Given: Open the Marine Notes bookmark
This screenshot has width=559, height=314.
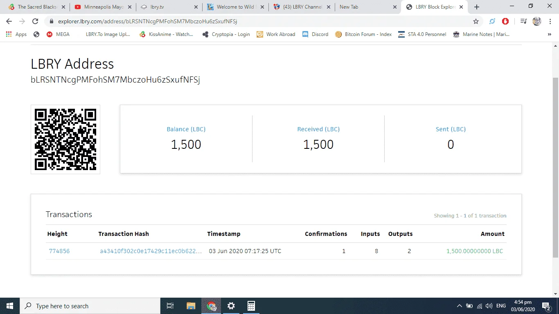Looking at the screenshot, I should click(x=482, y=34).
